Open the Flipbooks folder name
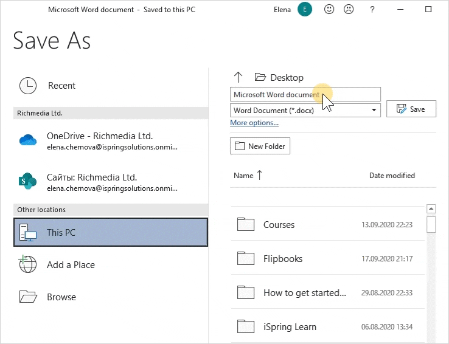 [x=283, y=258]
